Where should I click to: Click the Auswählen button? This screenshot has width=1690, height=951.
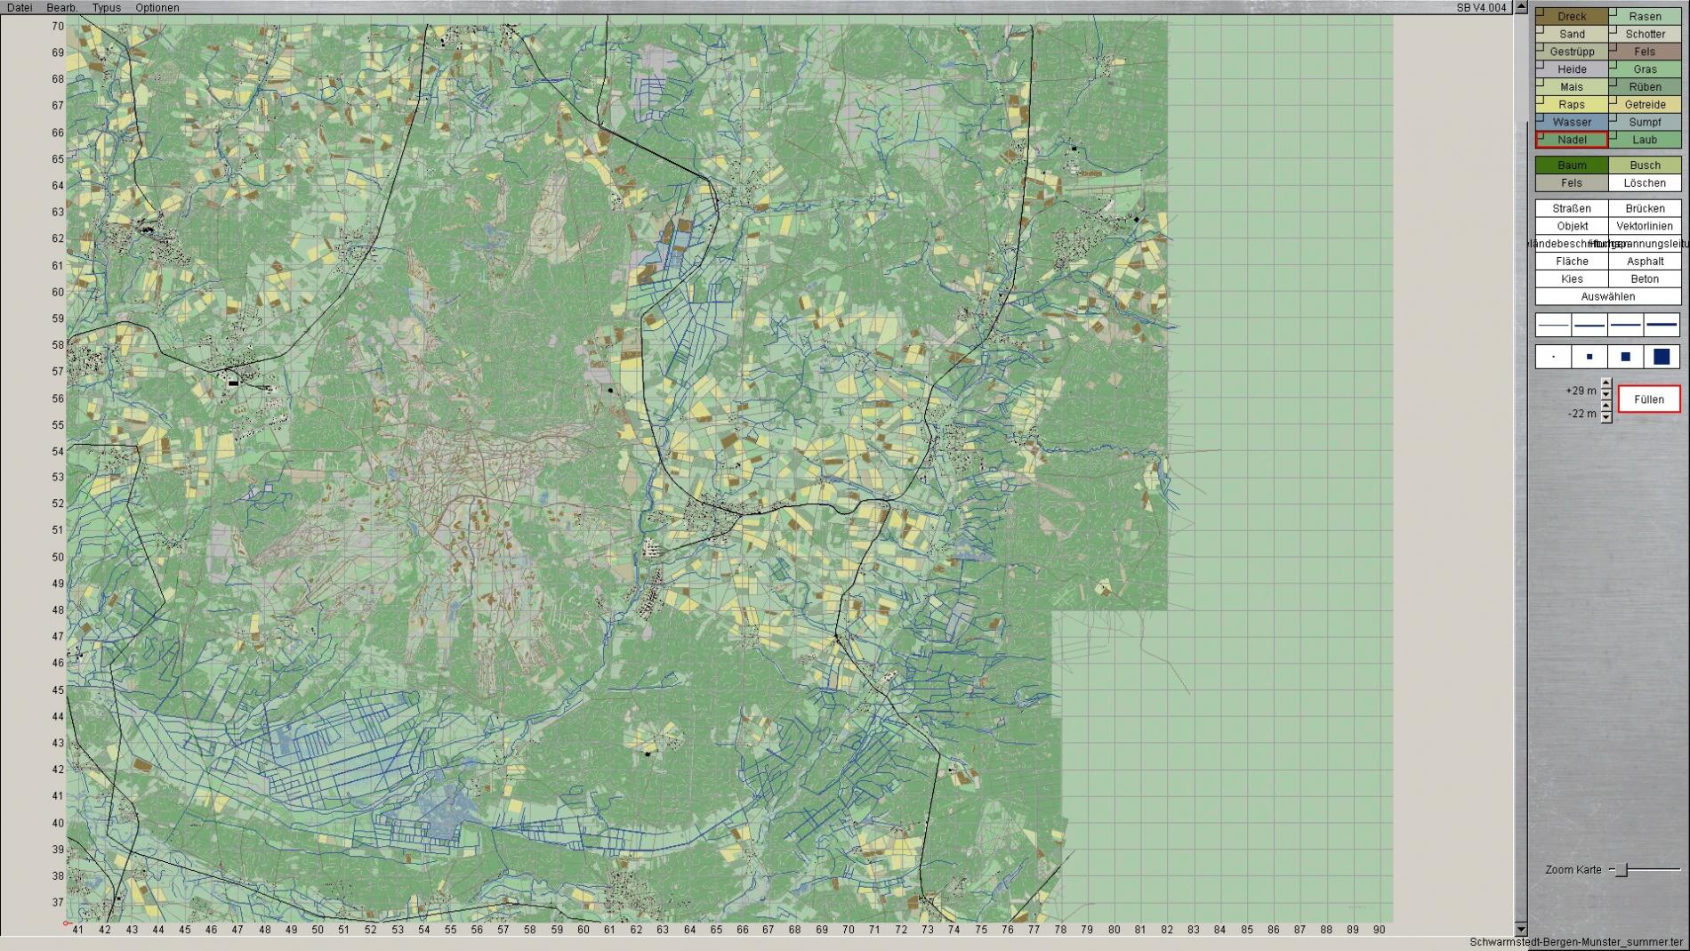(1607, 296)
